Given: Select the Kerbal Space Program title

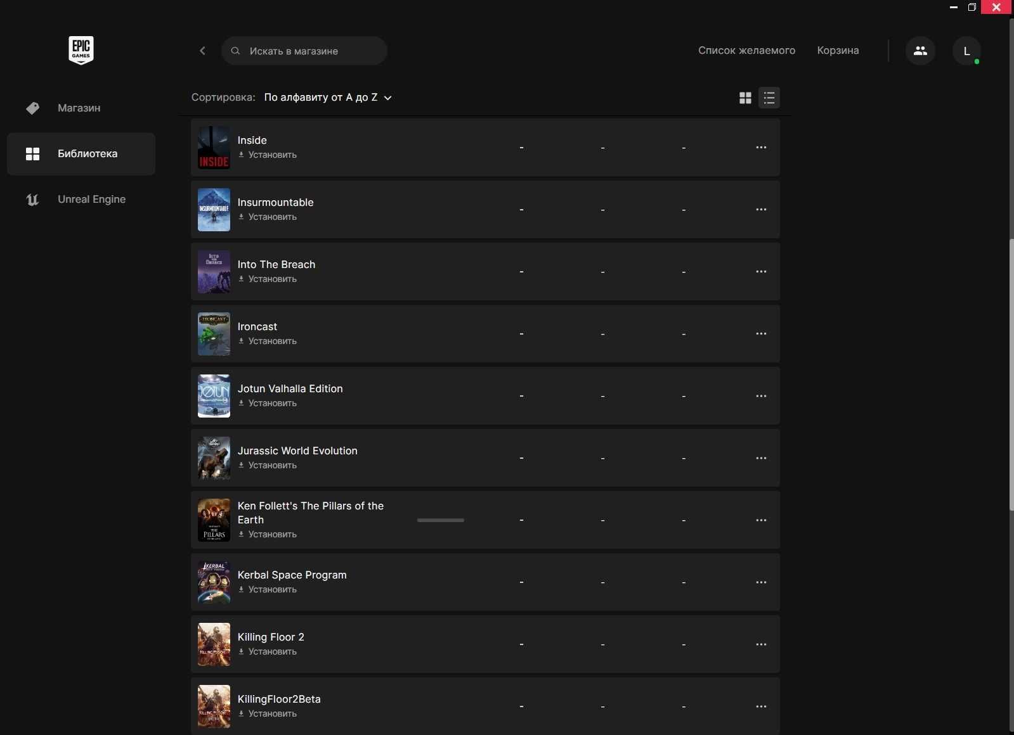Looking at the screenshot, I should pyautogui.click(x=292, y=575).
